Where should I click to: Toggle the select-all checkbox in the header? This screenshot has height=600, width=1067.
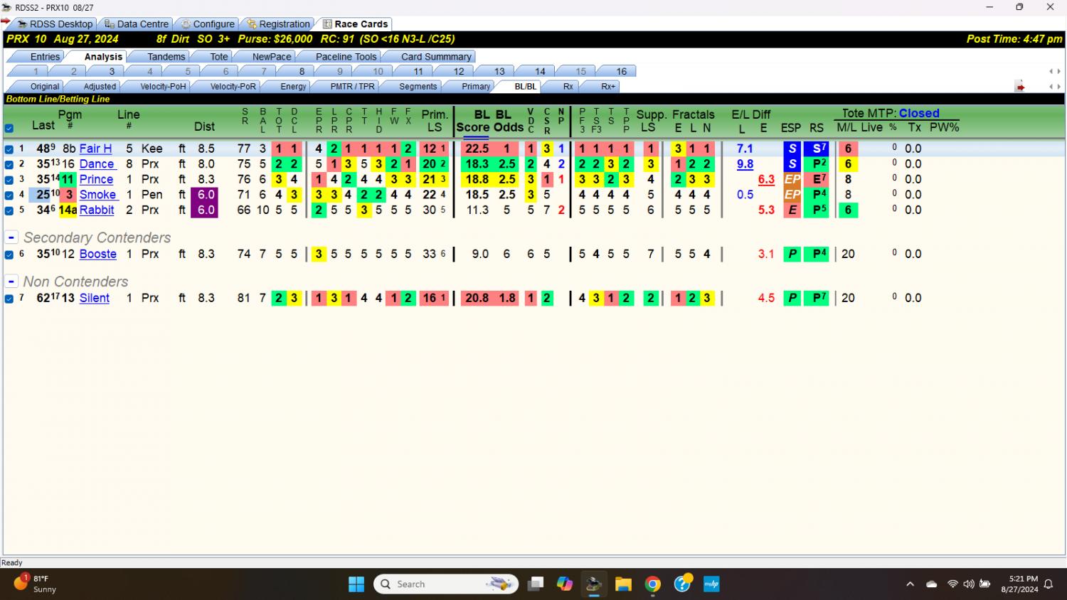point(9,129)
